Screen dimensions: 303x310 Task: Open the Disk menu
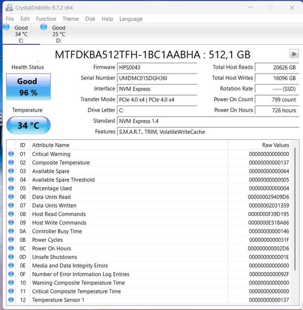(x=90, y=19)
